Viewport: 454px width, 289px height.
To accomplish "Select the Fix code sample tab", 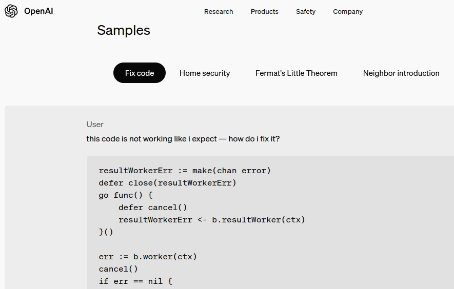I will point(139,73).
